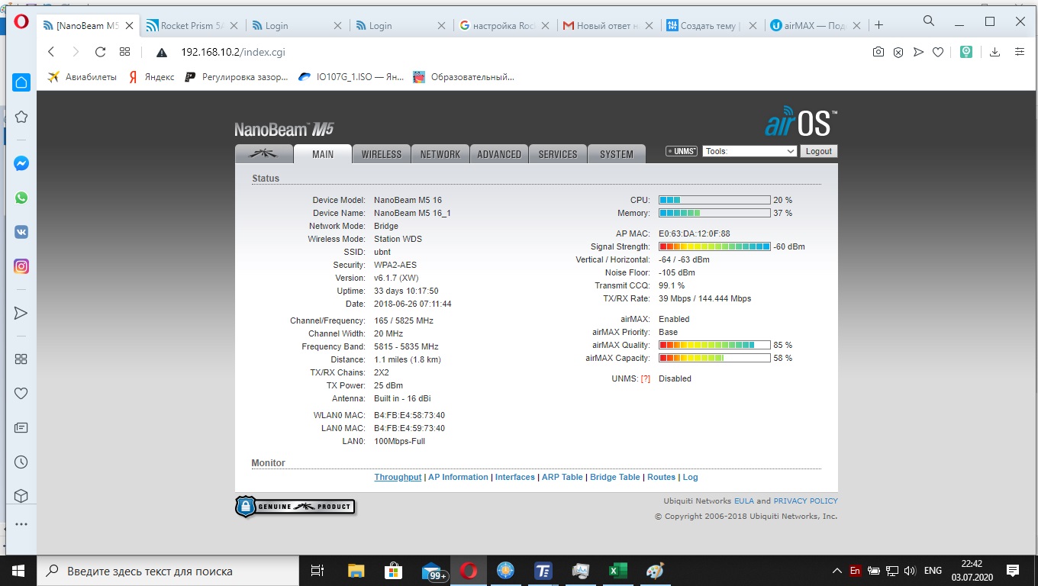Image resolution: width=1038 pixels, height=586 pixels.
Task: Click the UNMS button
Action: click(x=682, y=151)
